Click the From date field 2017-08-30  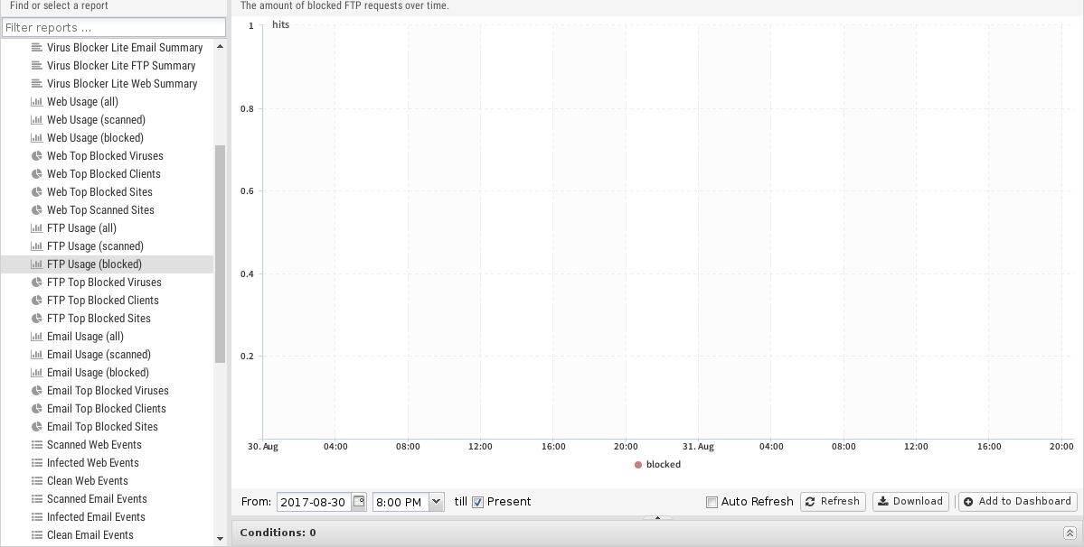[x=314, y=502]
